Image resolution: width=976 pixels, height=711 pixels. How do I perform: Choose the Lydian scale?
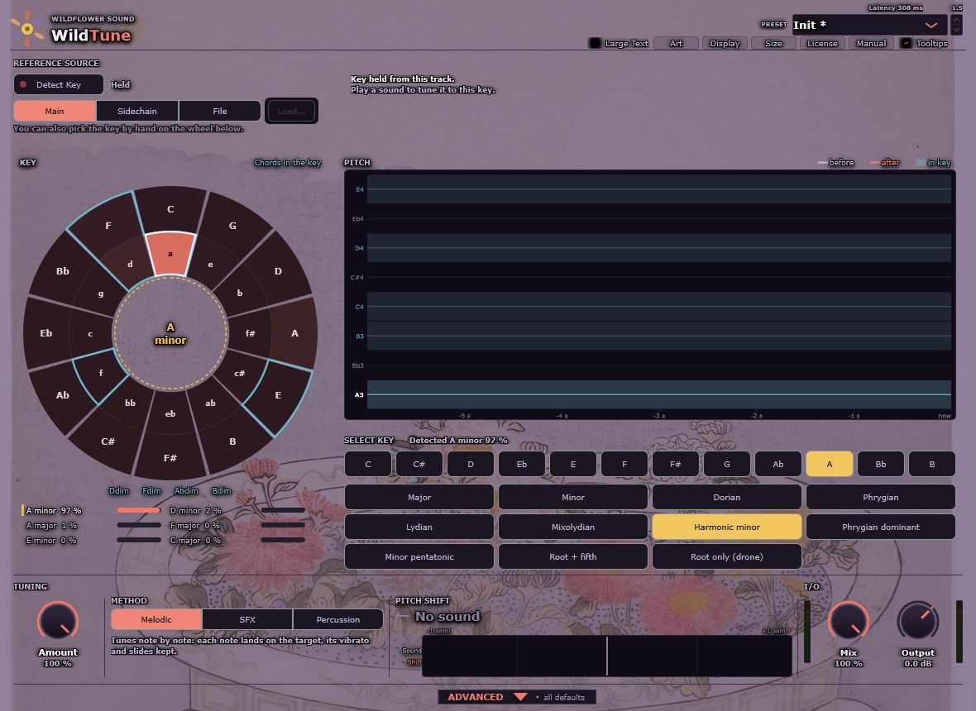419,527
